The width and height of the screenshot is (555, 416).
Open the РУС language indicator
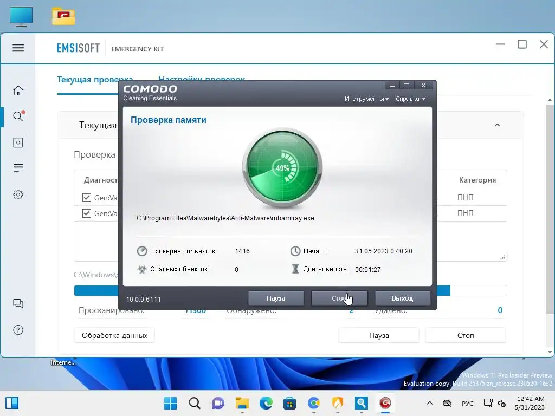(467, 403)
